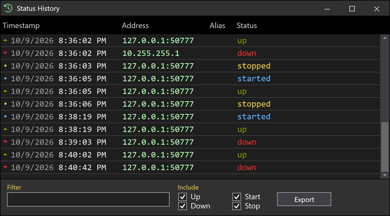Click the red down arrow icon at 8:39:03 PM

tap(5, 142)
